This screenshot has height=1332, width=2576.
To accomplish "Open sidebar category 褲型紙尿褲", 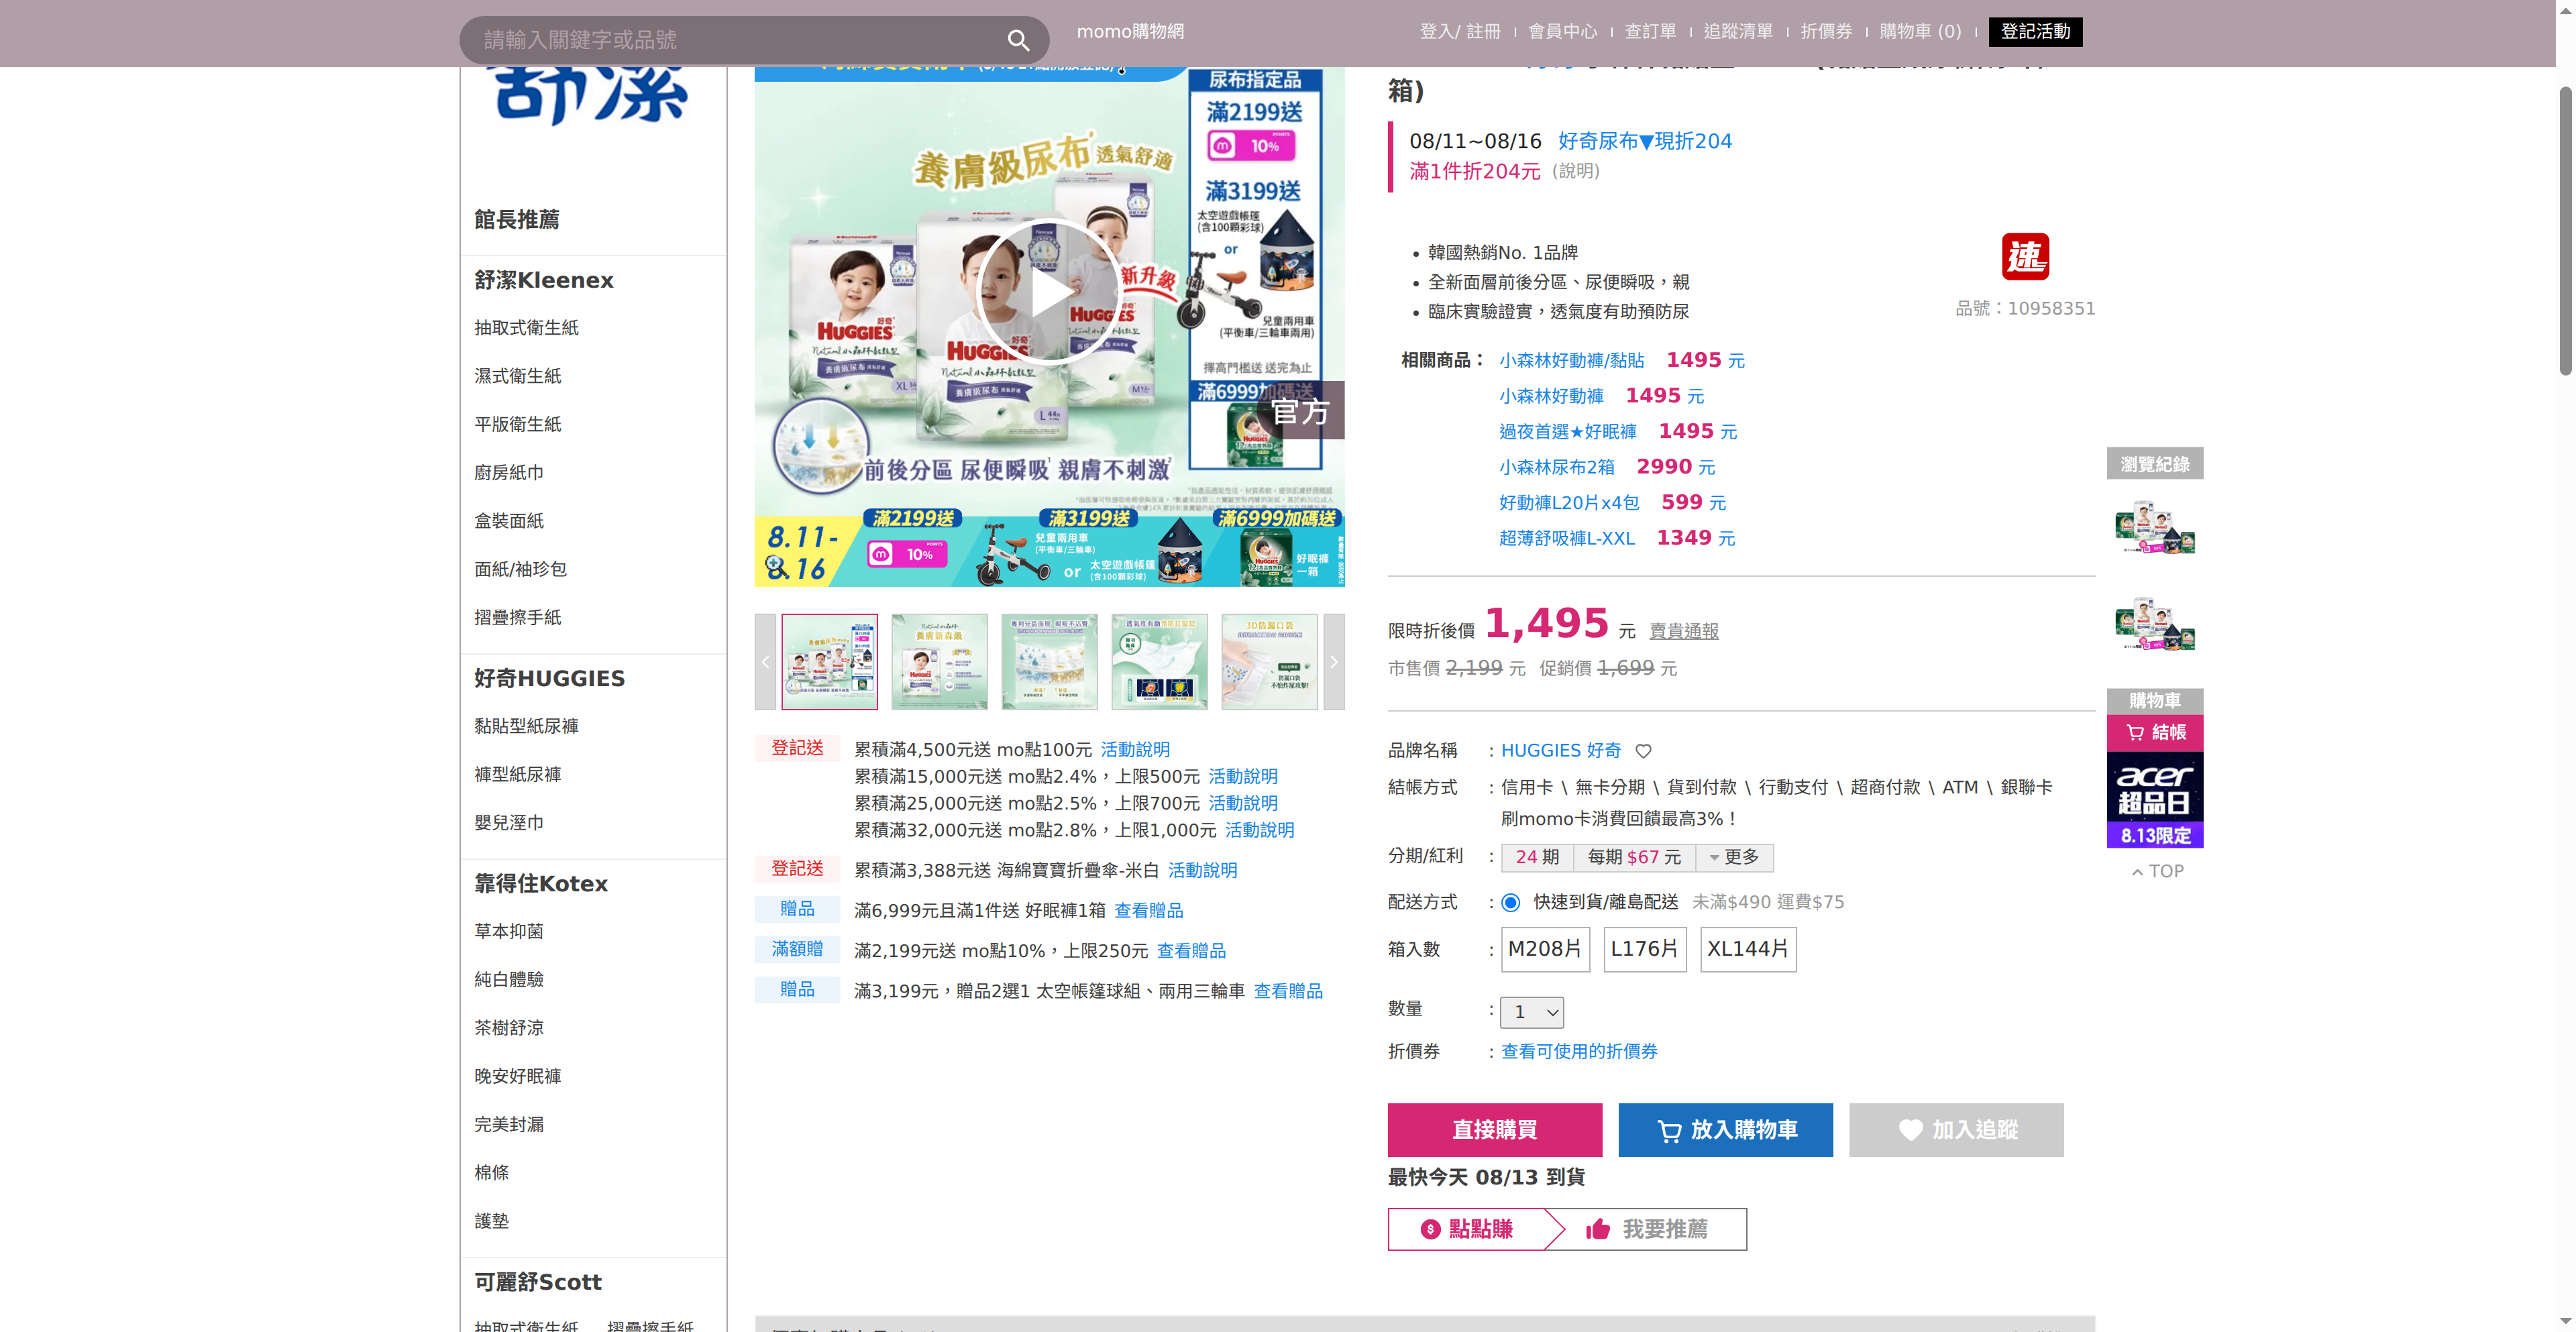I will point(518,775).
